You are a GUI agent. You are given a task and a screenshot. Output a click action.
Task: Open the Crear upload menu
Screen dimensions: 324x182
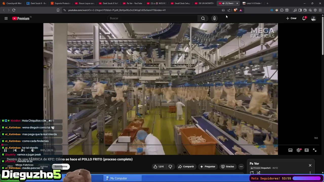(x=291, y=18)
